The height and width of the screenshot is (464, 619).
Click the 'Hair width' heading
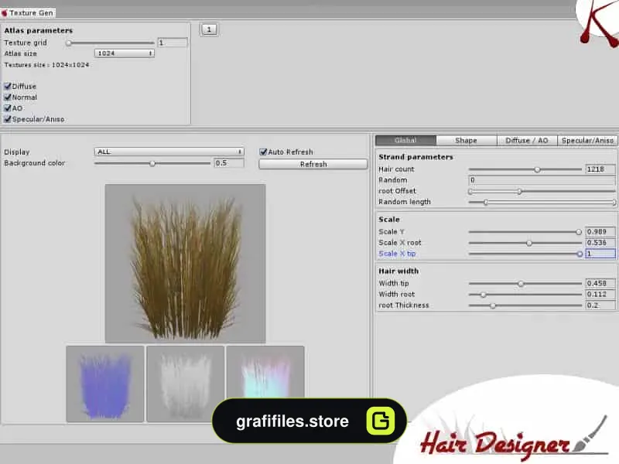pyautogui.click(x=398, y=271)
